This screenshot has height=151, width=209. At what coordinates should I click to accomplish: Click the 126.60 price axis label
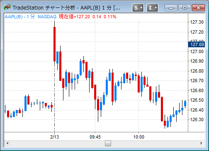(197, 90)
